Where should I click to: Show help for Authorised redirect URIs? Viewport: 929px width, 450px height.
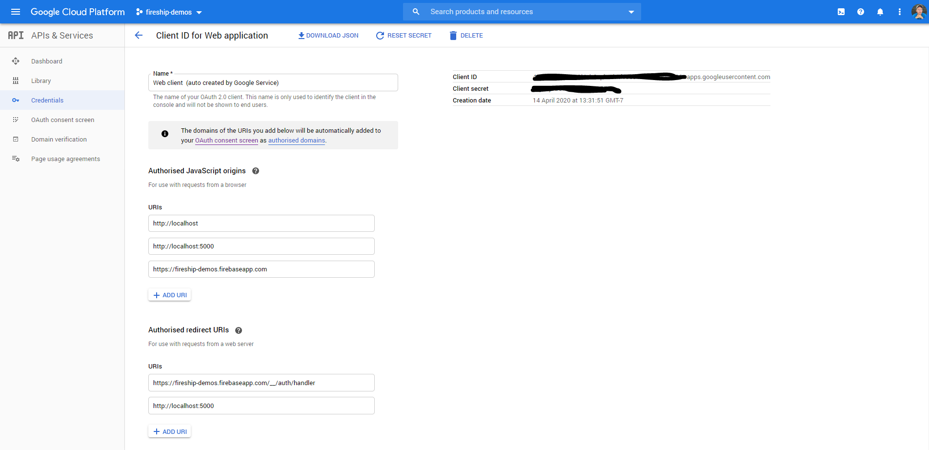[x=239, y=330]
